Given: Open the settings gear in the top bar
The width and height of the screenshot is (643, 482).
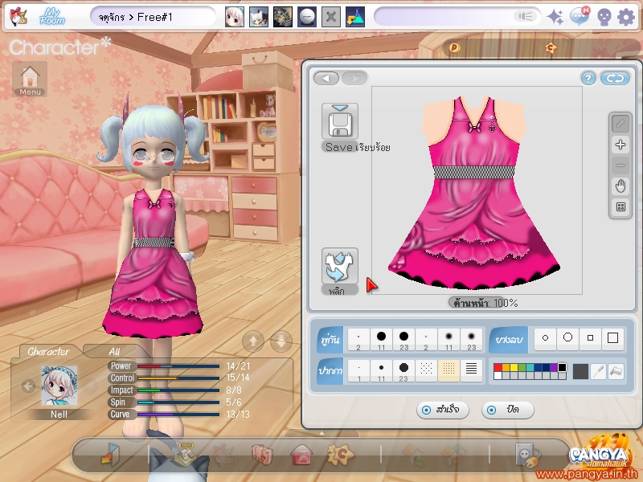Looking at the screenshot, I should pyautogui.click(x=626, y=17).
